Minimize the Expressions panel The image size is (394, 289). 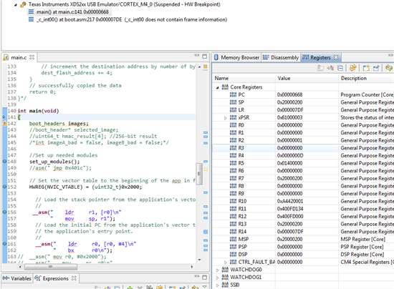(197, 276)
